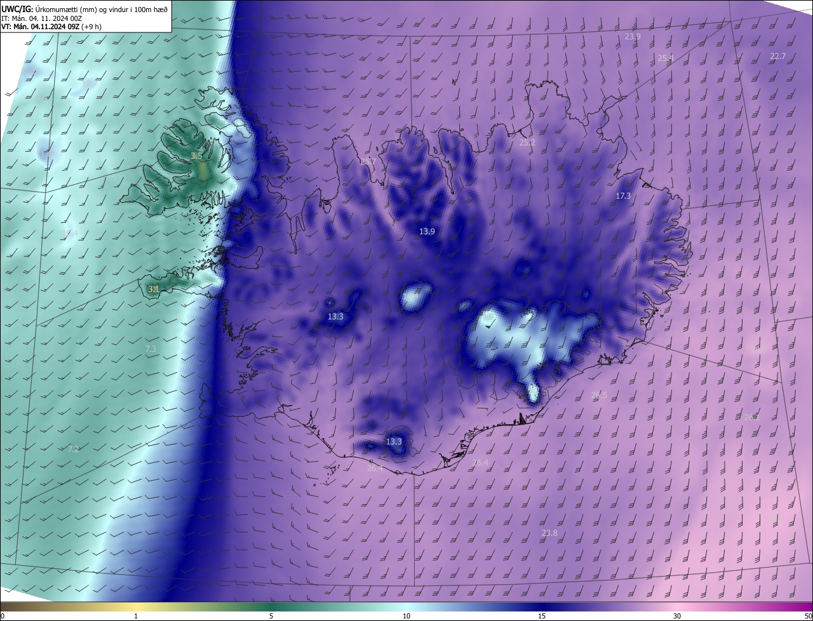Click the '1' tick label on the color scale
This screenshot has height=621, width=813.
(x=136, y=617)
